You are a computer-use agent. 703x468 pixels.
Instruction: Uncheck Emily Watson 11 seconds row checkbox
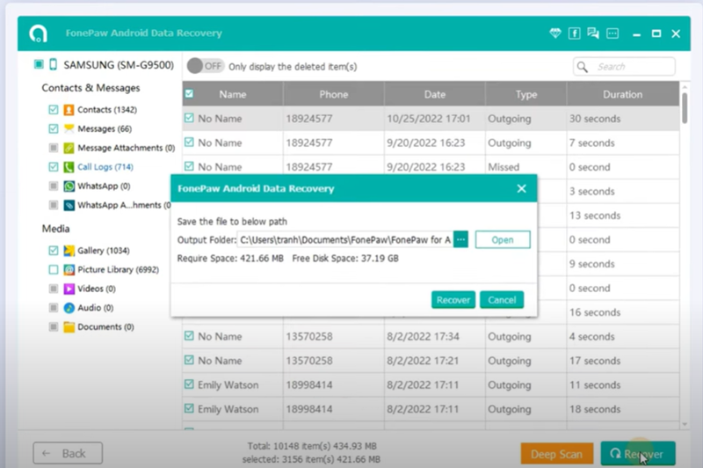click(189, 384)
